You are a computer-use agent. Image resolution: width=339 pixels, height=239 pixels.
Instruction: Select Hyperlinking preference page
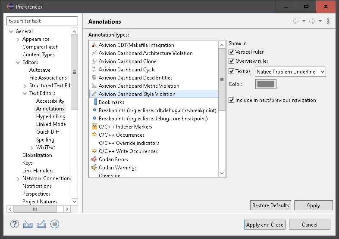coord(51,116)
